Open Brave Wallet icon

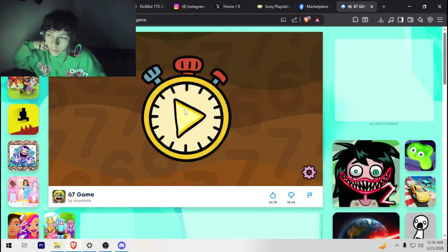click(410, 20)
